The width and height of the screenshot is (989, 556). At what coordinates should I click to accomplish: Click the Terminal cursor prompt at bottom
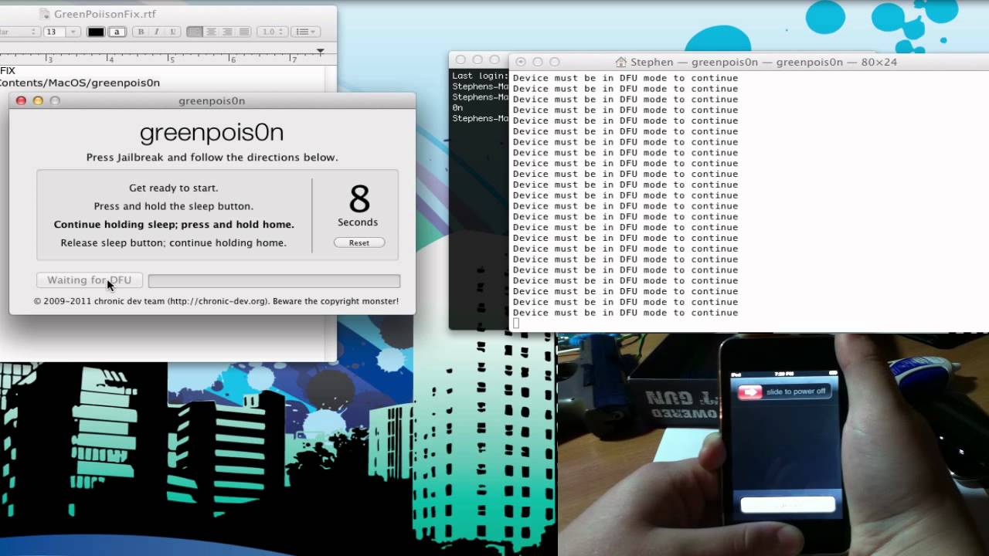click(516, 324)
